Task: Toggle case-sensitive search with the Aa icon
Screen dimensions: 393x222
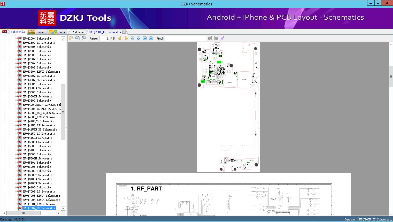Action: click(x=222, y=38)
